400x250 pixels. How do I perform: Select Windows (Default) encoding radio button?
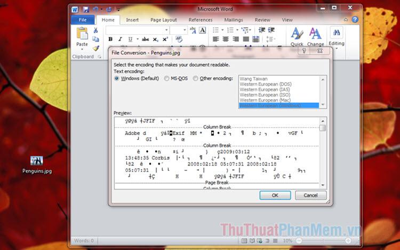[117, 79]
